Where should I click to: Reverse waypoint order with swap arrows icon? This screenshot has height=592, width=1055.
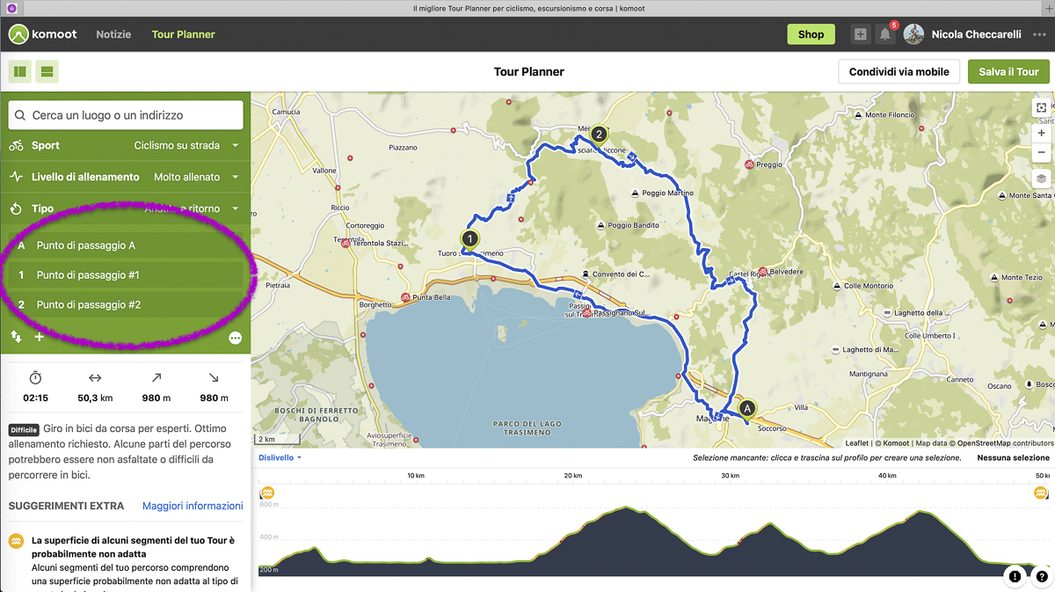click(x=16, y=337)
